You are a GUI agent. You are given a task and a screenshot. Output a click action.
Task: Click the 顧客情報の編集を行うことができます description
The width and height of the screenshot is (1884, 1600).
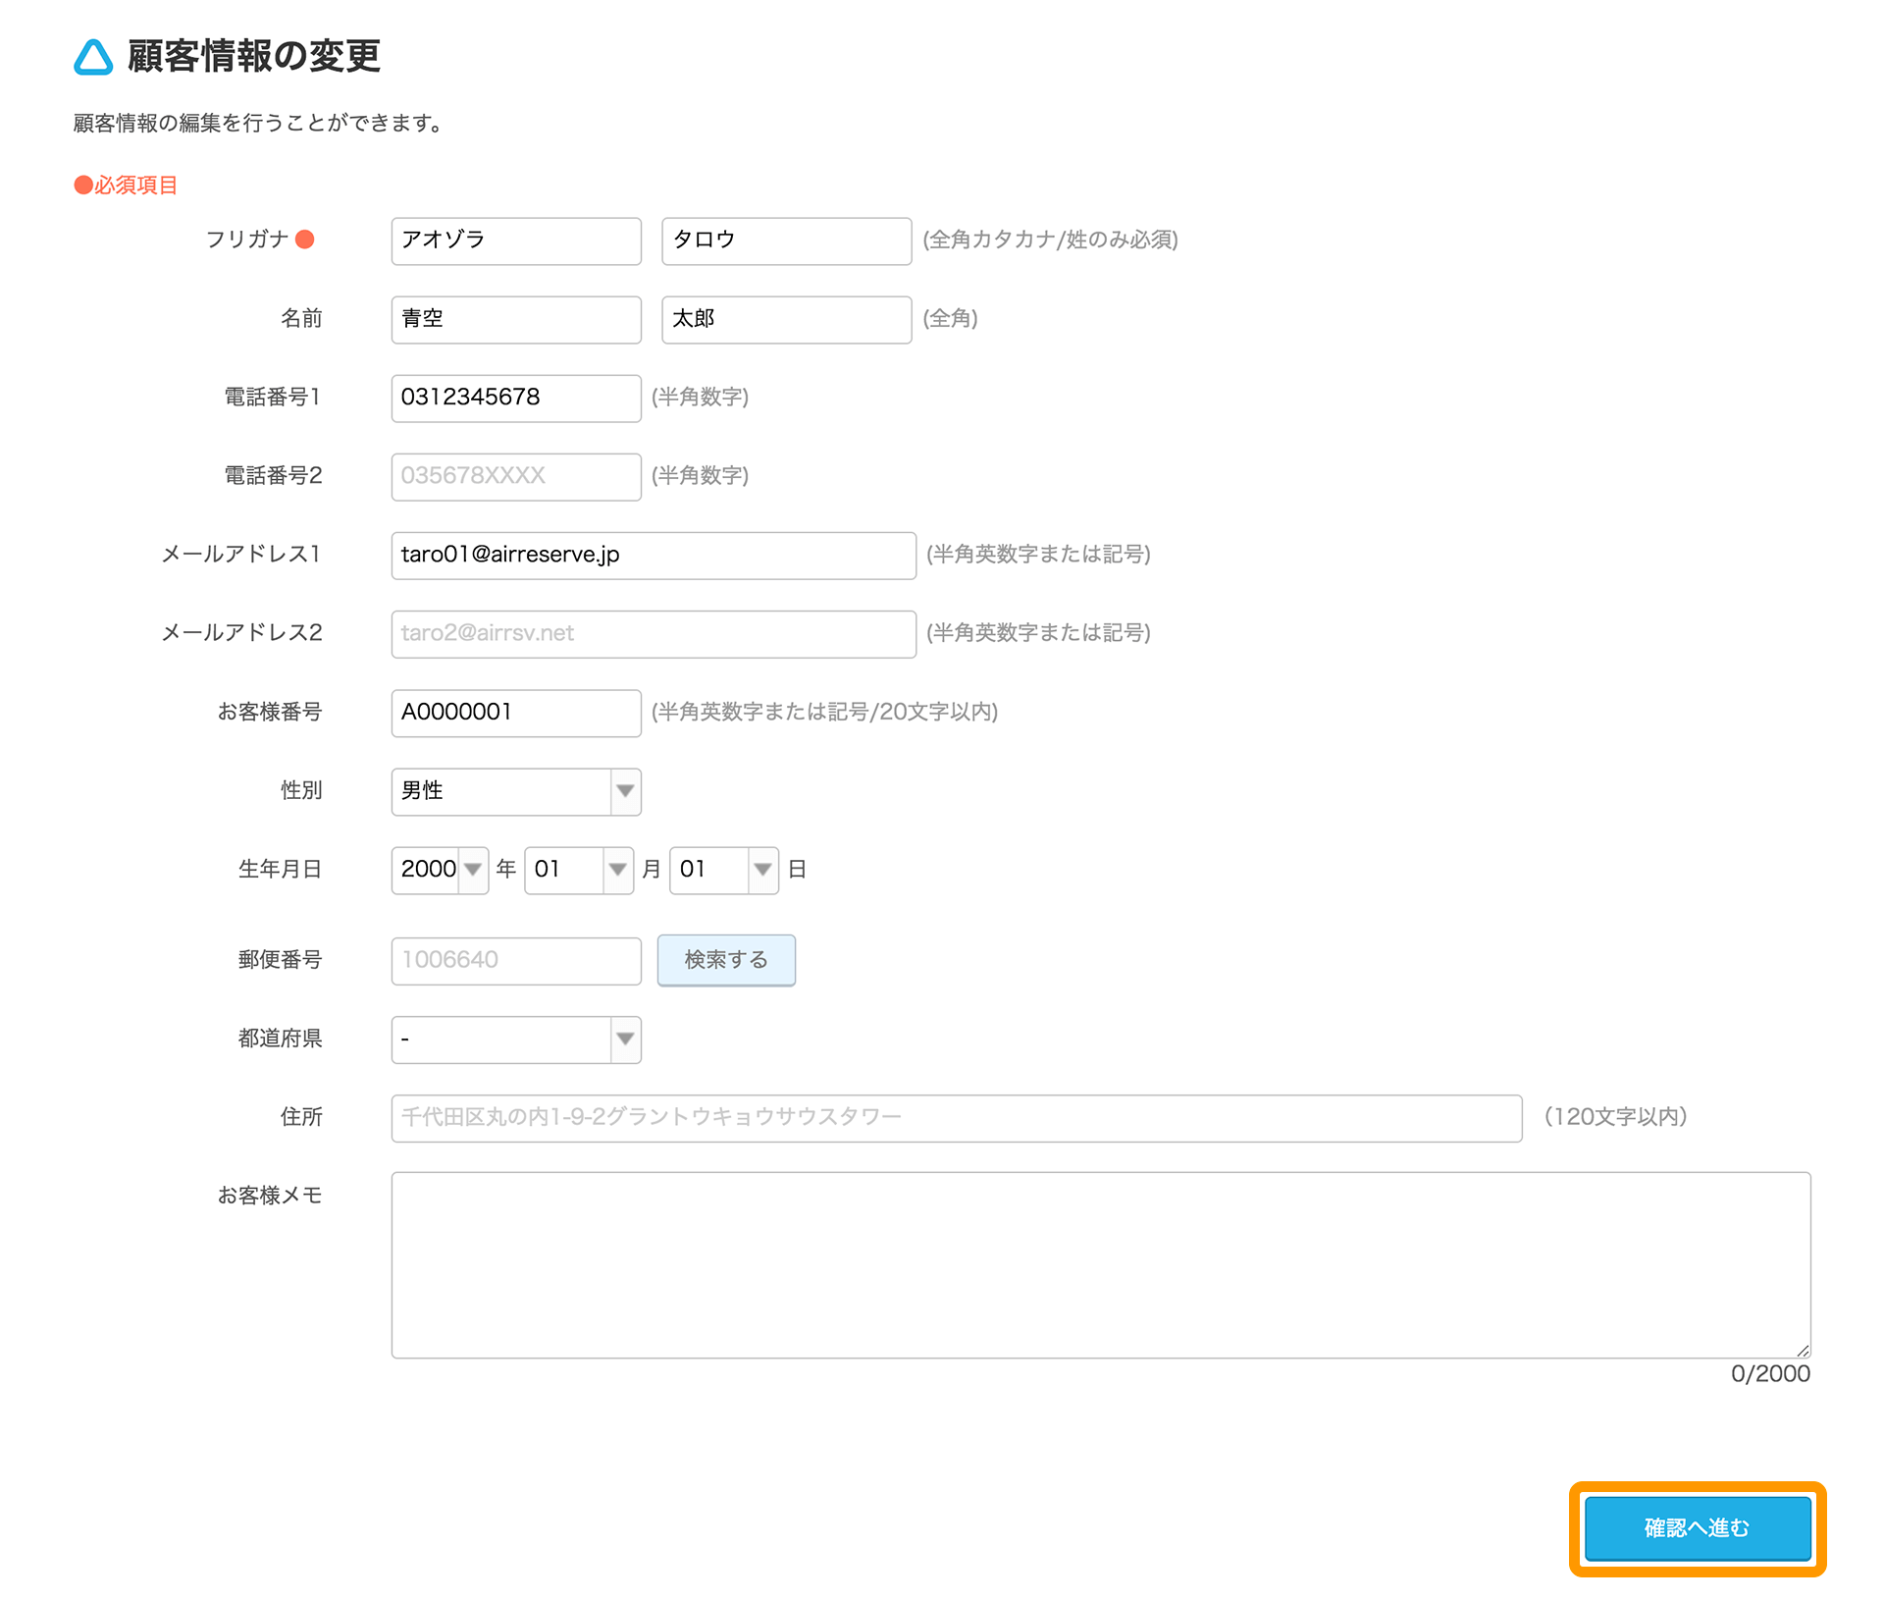[x=260, y=123]
